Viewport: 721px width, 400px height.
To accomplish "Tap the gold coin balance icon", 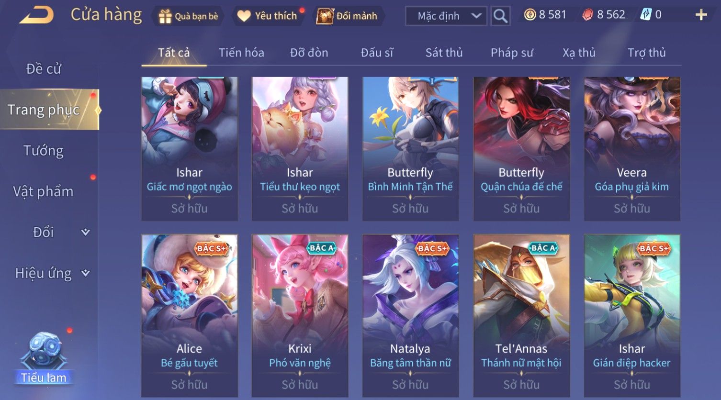I will pos(529,15).
